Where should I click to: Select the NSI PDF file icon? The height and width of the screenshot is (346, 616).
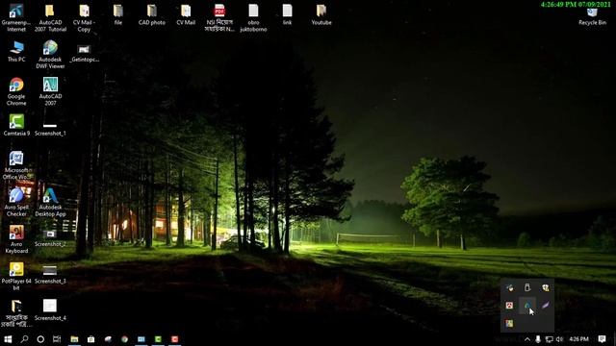(x=219, y=17)
